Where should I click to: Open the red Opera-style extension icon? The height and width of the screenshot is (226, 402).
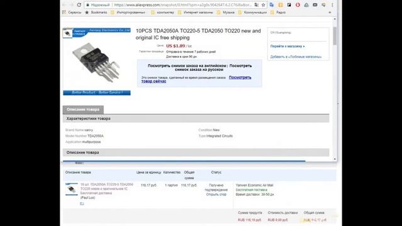298,5
